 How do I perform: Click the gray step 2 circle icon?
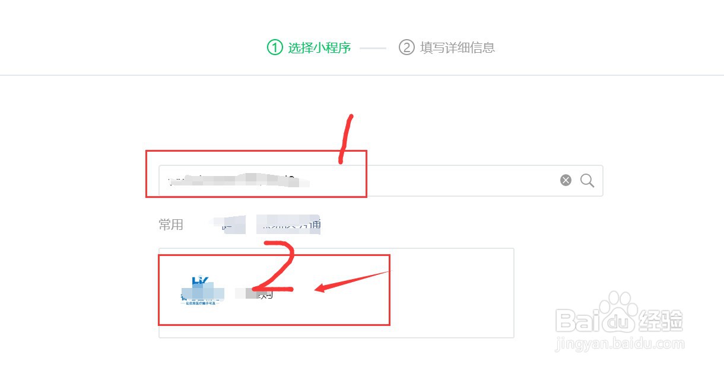pyautogui.click(x=407, y=47)
